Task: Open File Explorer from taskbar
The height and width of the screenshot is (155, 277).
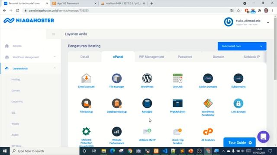Action: click(x=104, y=151)
